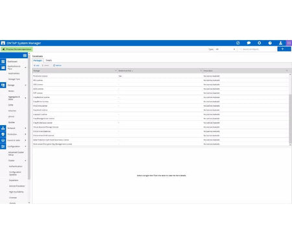Sort by the Package column header

36,71
